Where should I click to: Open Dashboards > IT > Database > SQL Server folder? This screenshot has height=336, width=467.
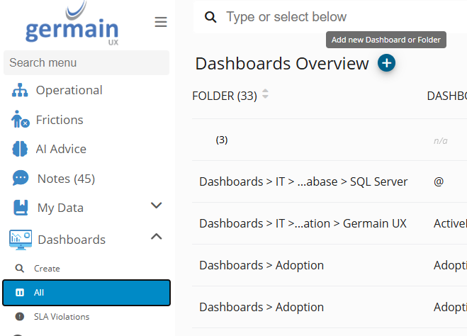point(303,181)
